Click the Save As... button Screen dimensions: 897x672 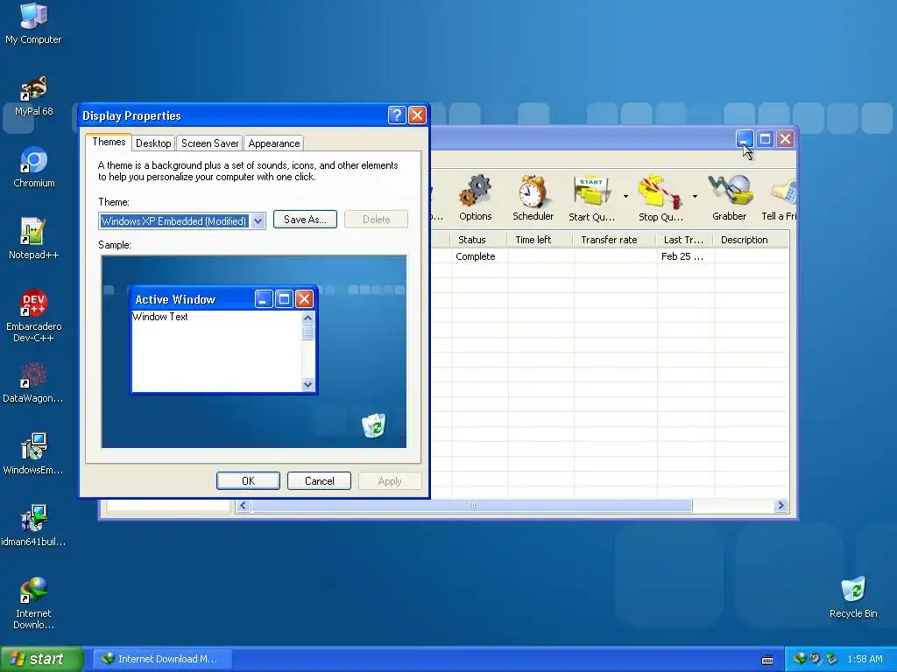click(305, 220)
